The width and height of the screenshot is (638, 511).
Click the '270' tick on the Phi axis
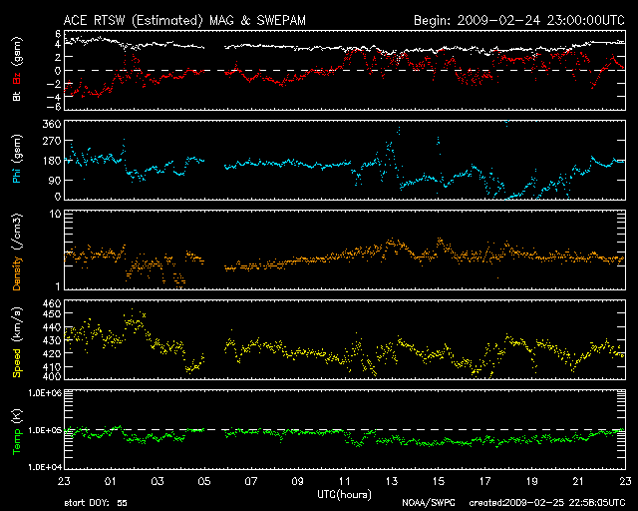tap(52, 142)
